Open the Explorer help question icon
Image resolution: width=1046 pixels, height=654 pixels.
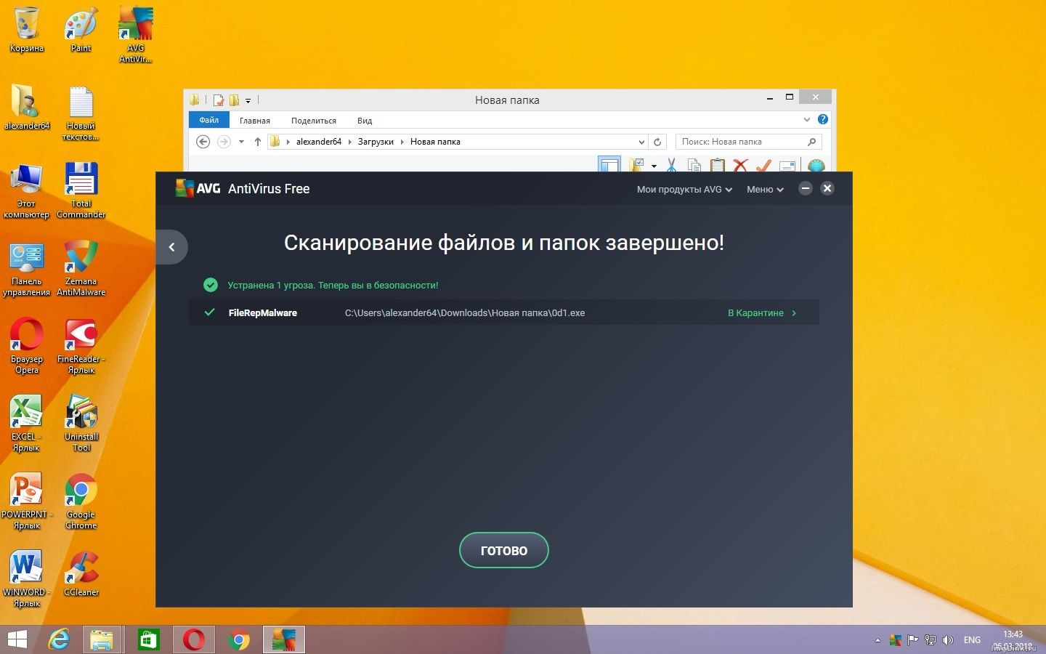coord(822,120)
